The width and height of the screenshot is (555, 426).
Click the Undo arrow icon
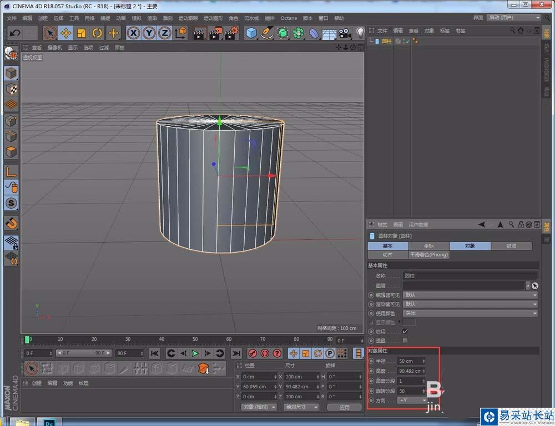click(15, 33)
